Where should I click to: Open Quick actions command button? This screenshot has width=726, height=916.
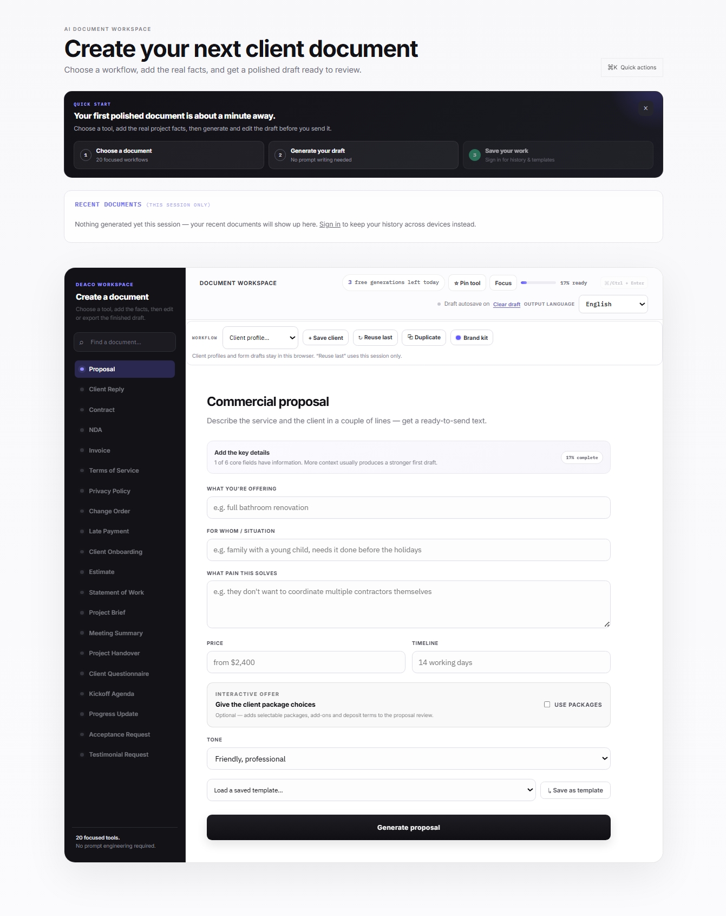coord(632,67)
